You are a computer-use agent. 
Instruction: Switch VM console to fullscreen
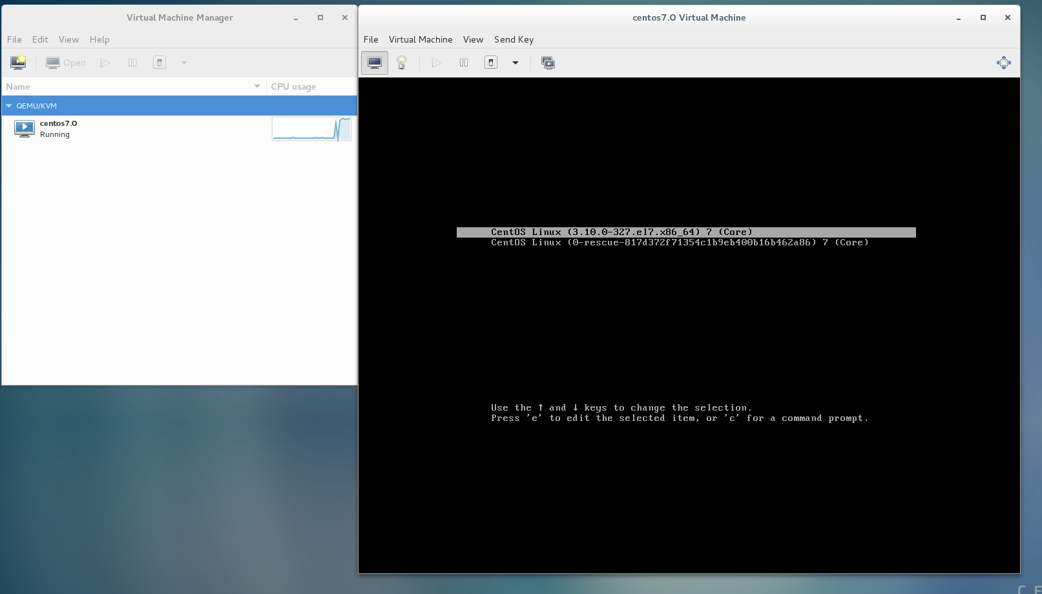[x=1004, y=63]
